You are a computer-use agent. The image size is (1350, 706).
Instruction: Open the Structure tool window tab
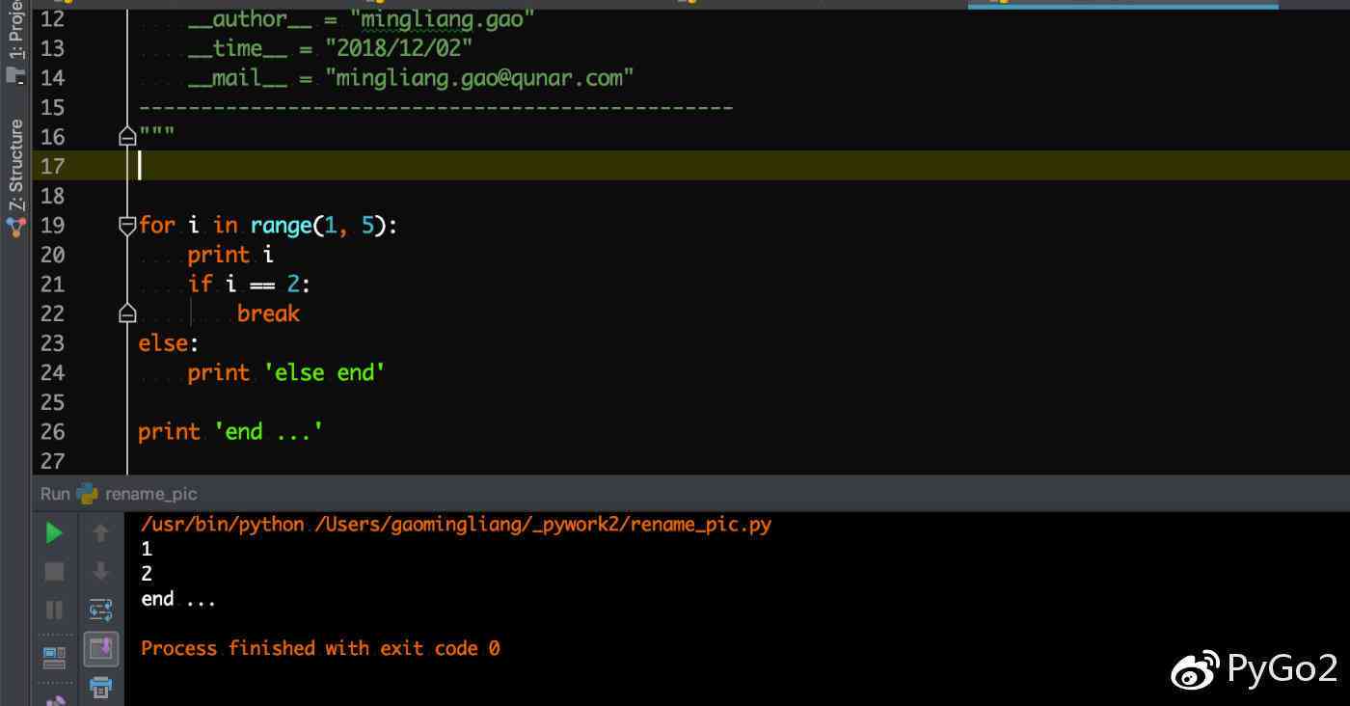coord(16,164)
